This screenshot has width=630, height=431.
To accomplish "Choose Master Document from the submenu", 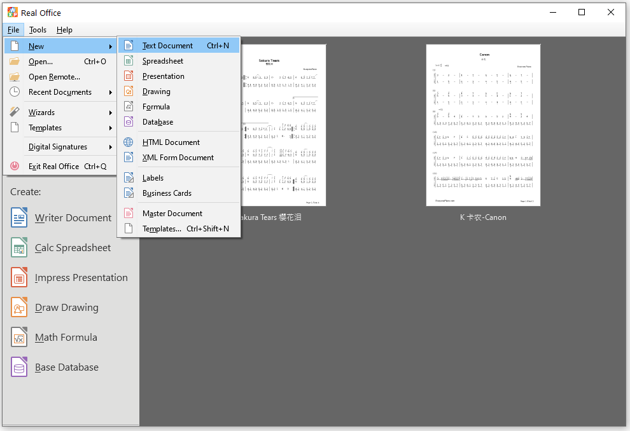I will point(172,214).
